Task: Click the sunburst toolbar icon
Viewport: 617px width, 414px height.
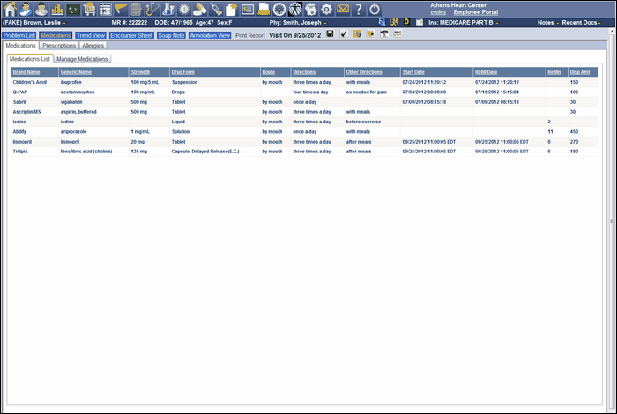Action: pyautogui.click(x=183, y=9)
